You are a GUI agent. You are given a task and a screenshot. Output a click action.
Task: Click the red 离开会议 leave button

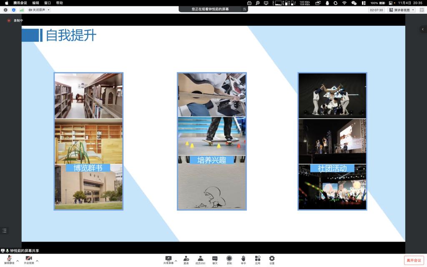coord(414,260)
